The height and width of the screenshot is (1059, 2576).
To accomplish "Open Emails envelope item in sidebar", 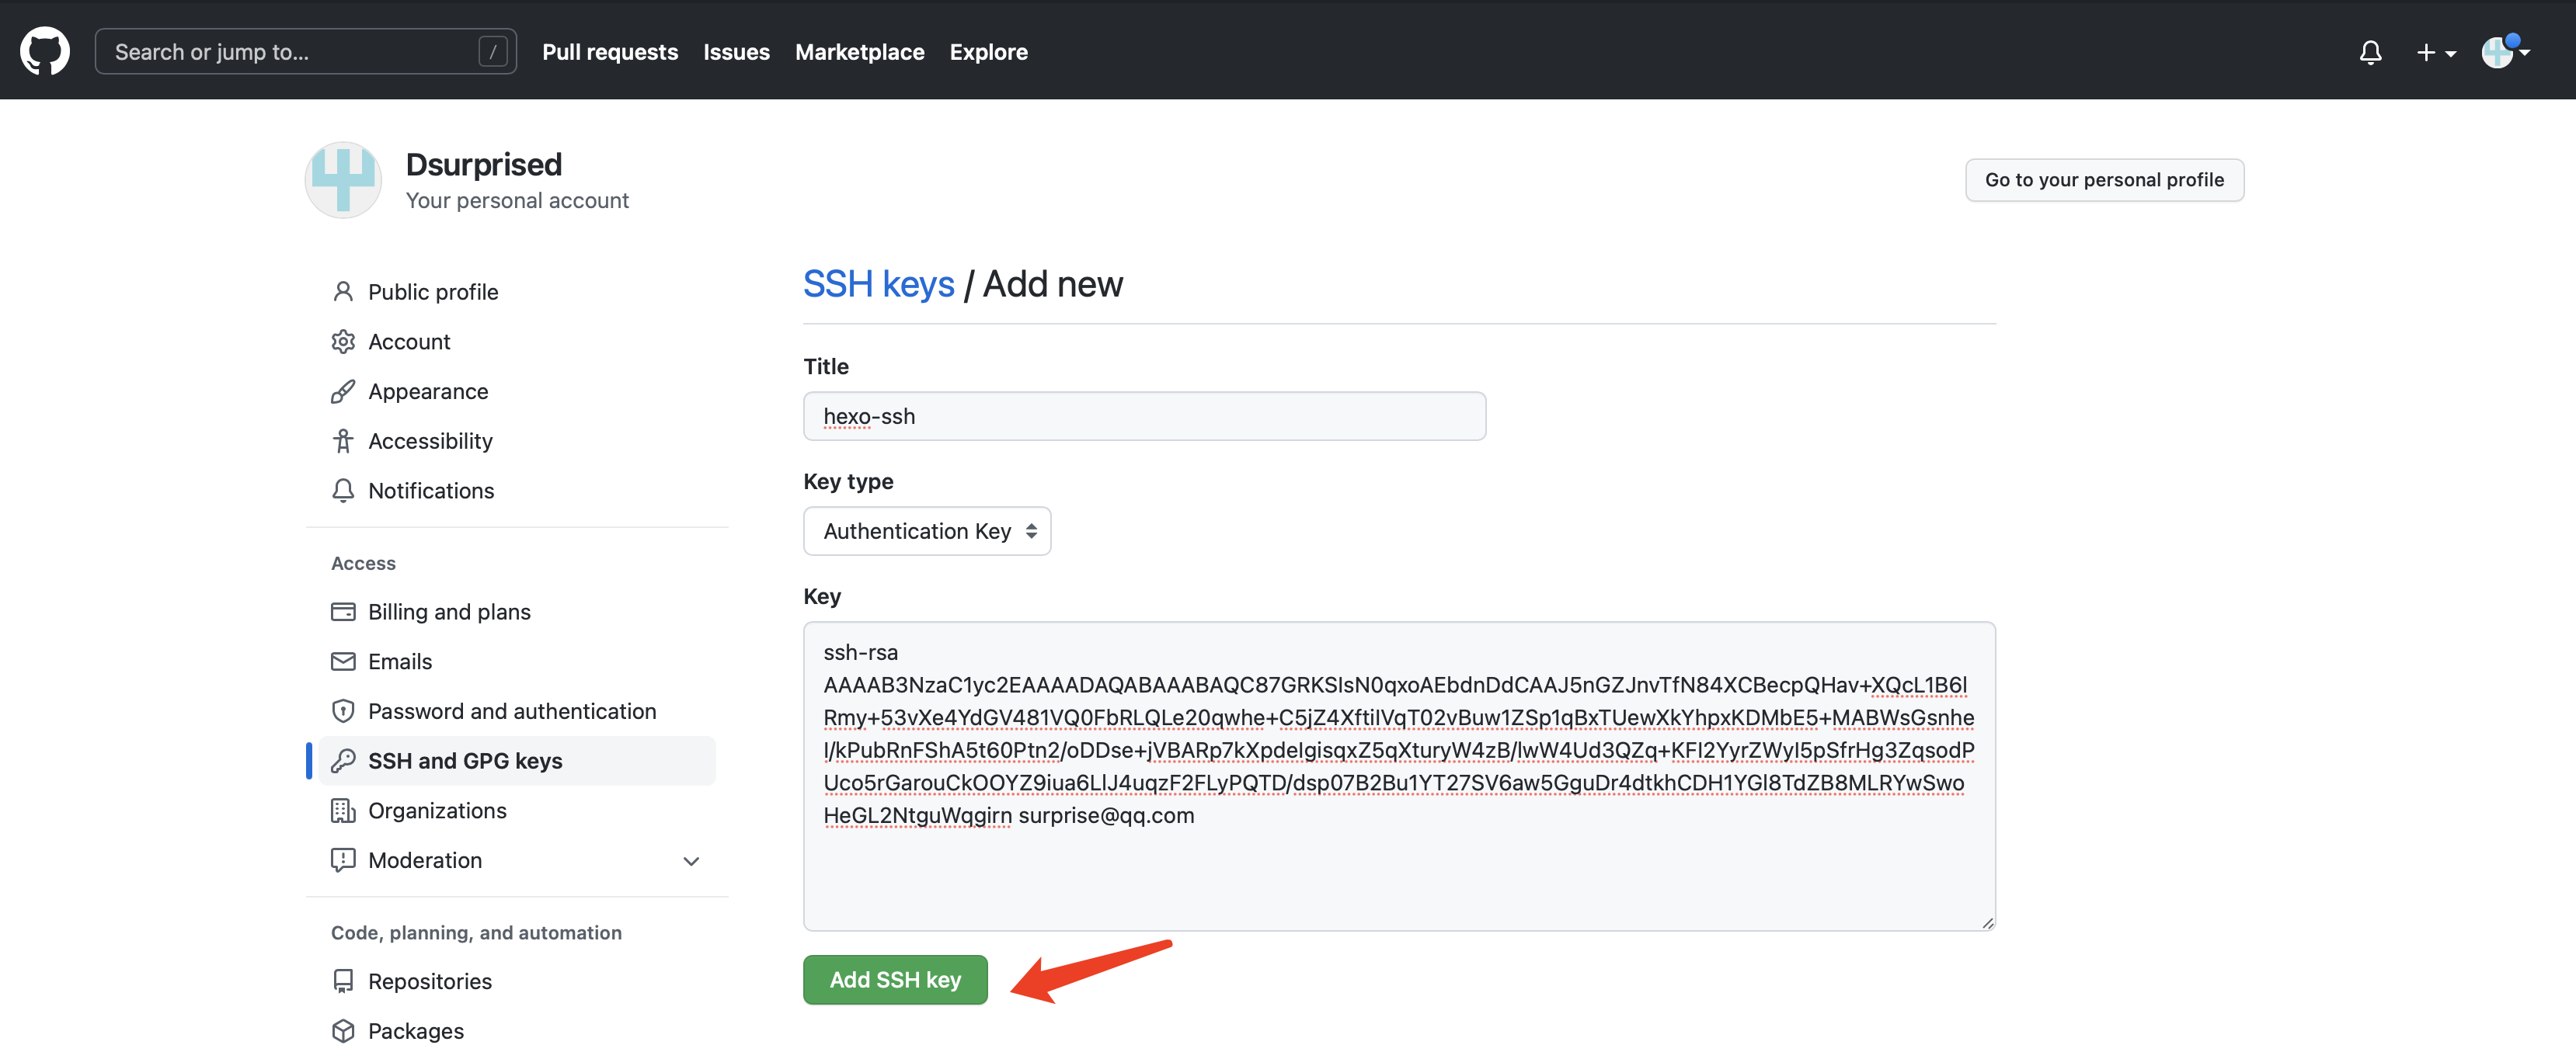I will click(399, 661).
